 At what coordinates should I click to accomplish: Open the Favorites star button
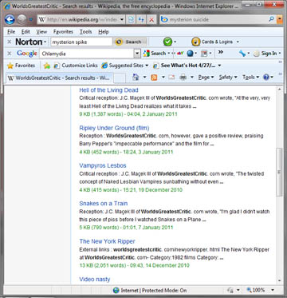[22, 66]
